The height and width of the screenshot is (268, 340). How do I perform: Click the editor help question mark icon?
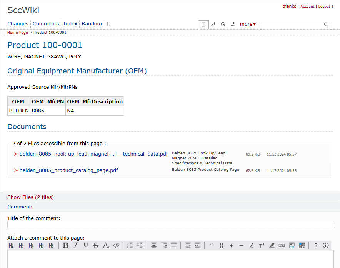pyautogui.click(x=316, y=245)
